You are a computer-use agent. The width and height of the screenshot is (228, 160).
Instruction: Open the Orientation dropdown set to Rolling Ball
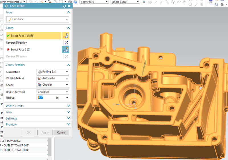point(53,72)
